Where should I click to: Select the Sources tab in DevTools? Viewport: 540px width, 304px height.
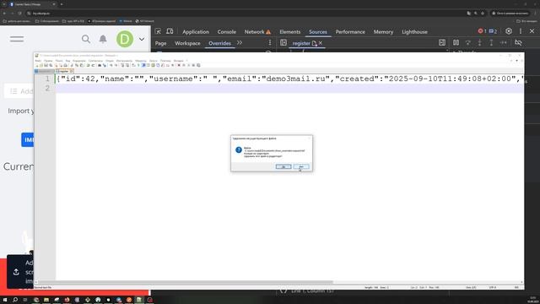pyautogui.click(x=318, y=32)
